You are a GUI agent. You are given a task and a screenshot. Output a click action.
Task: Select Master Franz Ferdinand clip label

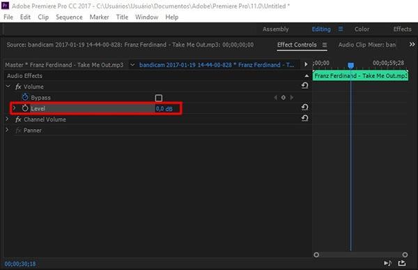[64, 65]
